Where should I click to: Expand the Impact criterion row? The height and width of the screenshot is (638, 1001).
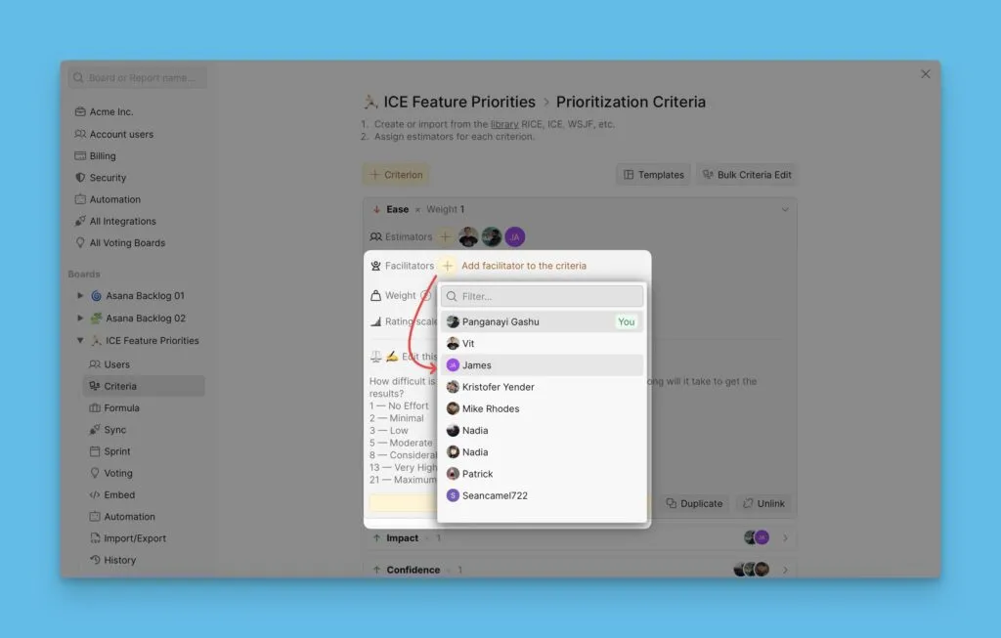[785, 537]
